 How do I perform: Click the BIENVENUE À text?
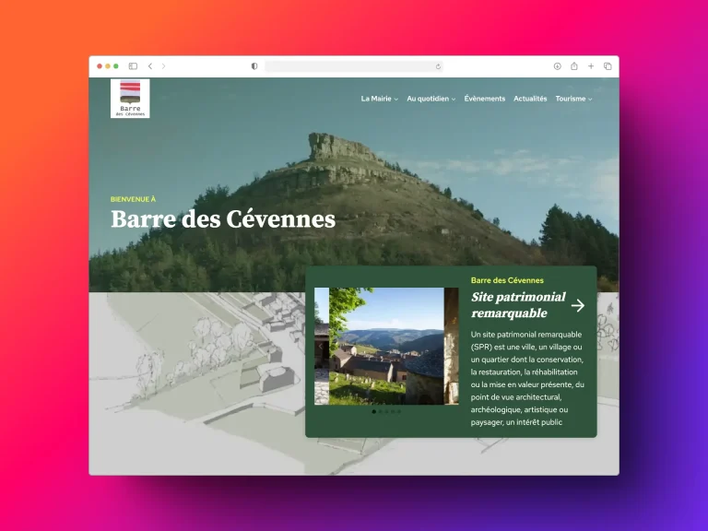click(x=133, y=199)
